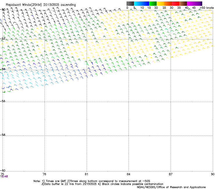Click legend tick label '25'
215x189 pixels.
click(164, 8)
